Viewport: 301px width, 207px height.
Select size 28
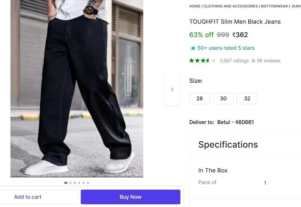(200, 98)
